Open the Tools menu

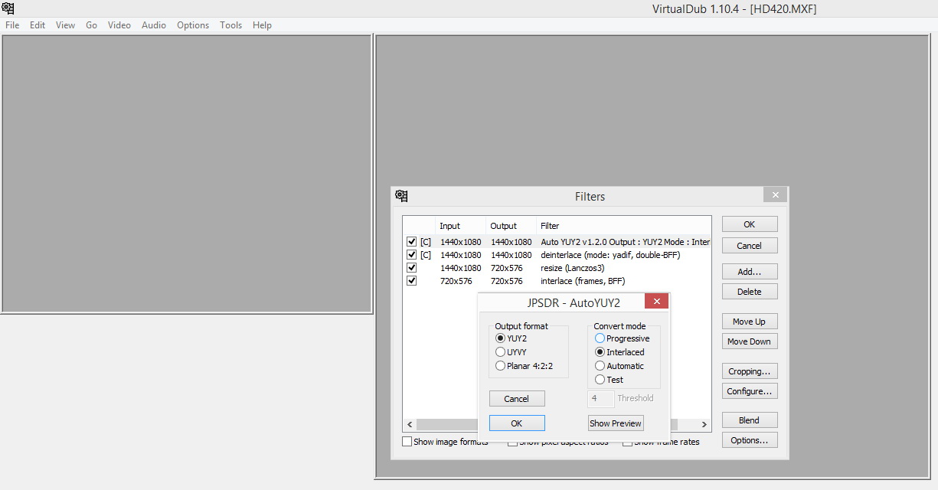coord(231,25)
